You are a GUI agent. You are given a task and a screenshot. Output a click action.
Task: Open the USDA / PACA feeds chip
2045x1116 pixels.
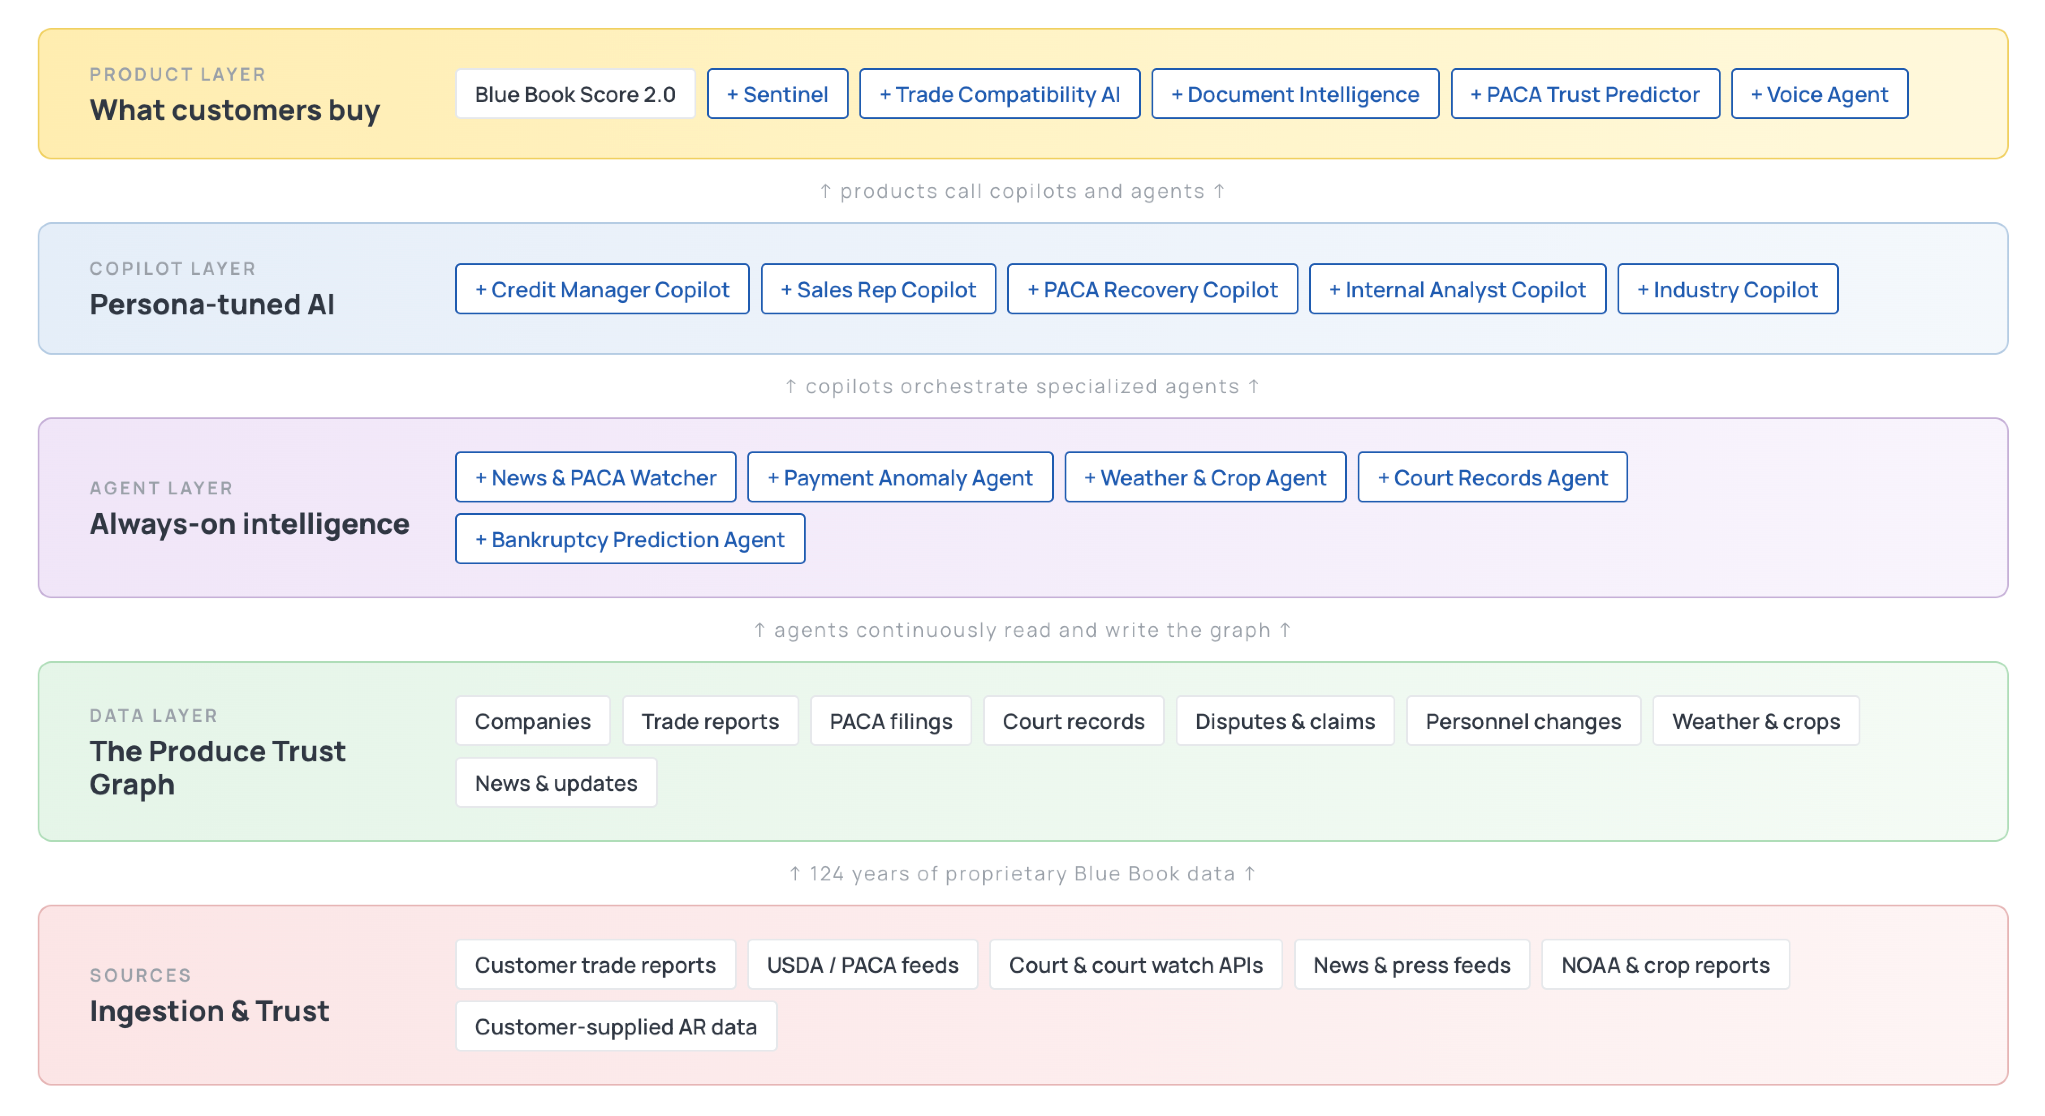[x=862, y=965]
